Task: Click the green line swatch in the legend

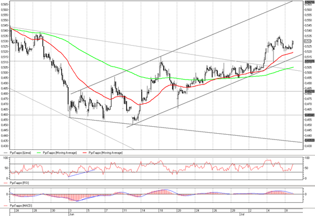Action: click(39, 153)
